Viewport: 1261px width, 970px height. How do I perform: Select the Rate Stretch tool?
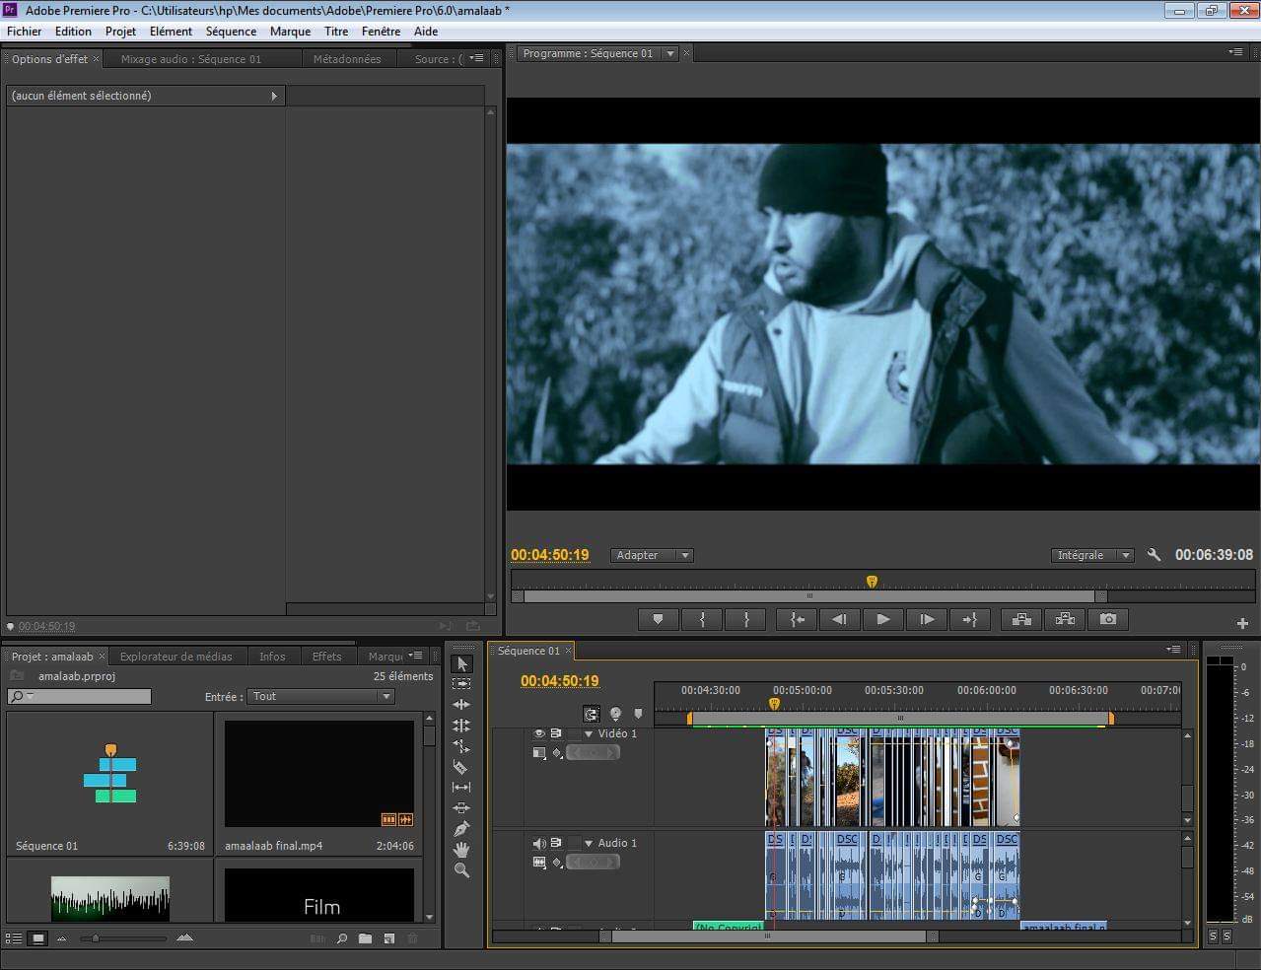(x=461, y=746)
